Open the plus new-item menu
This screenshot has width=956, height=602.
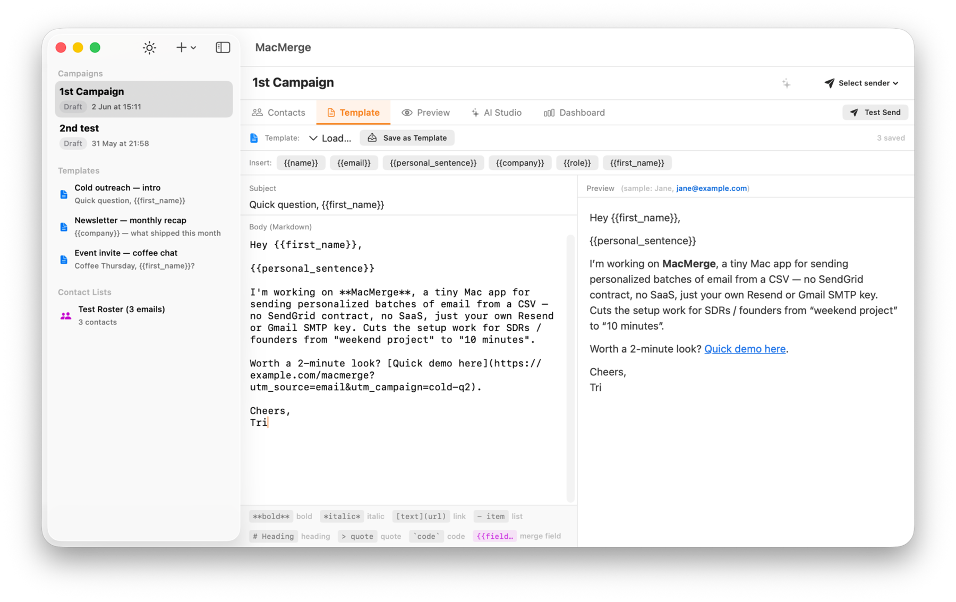point(186,48)
